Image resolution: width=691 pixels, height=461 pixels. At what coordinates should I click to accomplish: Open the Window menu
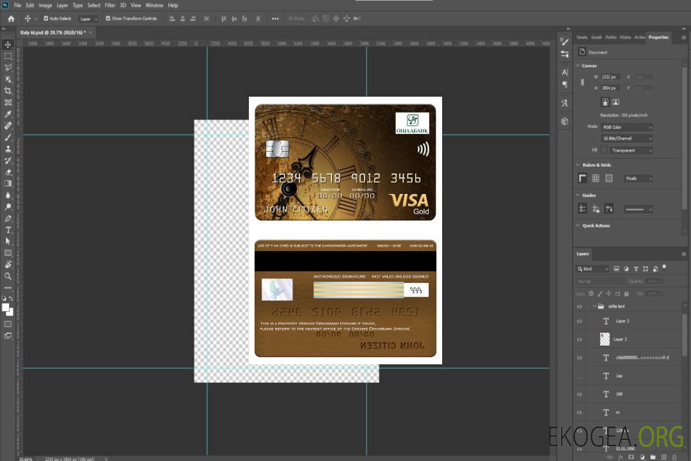coord(154,5)
